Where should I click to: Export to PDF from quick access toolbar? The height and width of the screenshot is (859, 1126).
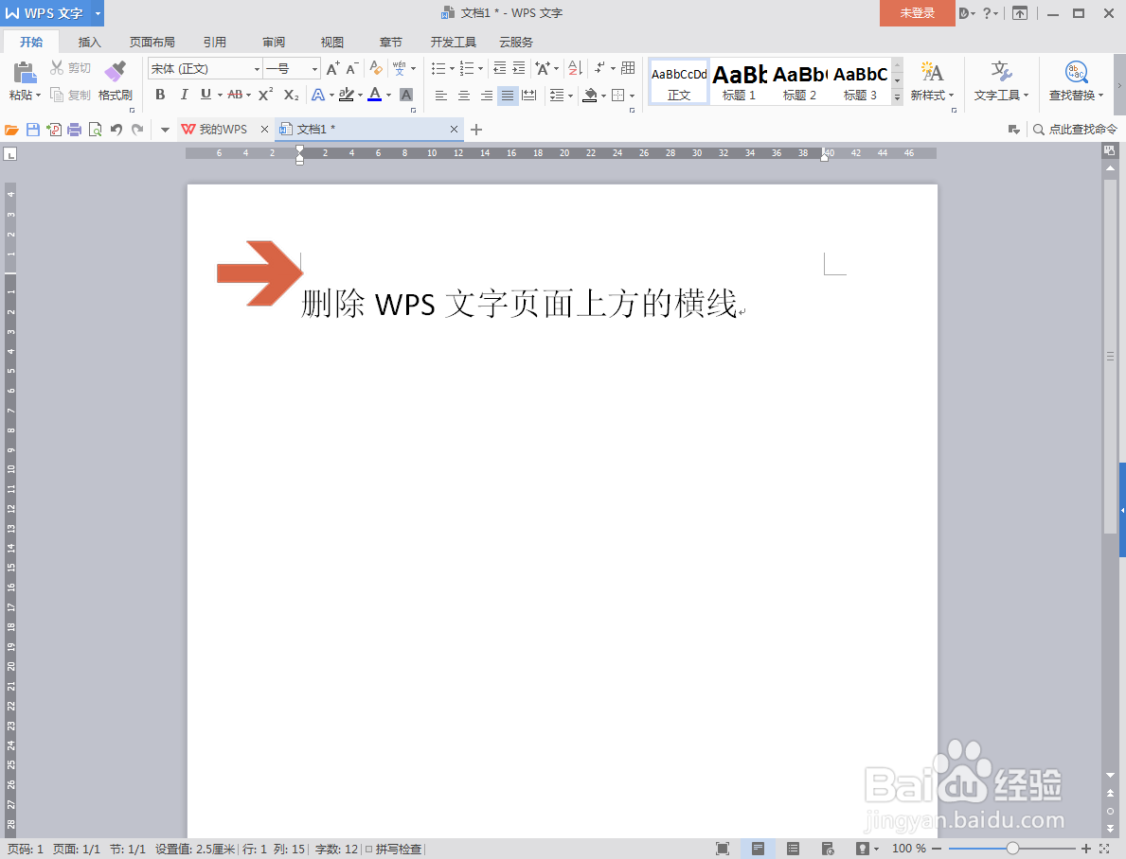[53, 130]
